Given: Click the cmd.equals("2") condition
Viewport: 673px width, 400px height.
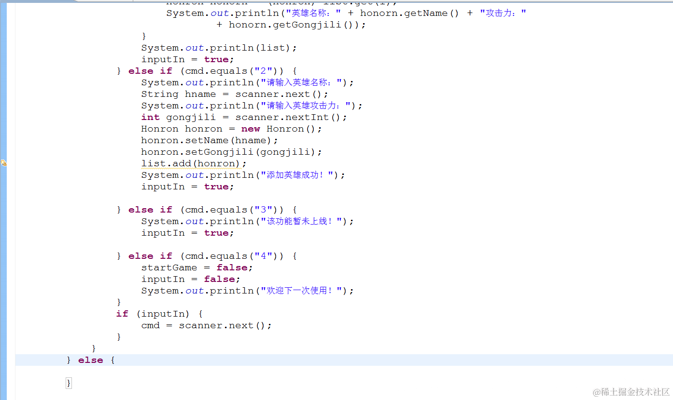Looking at the screenshot, I should click(x=232, y=71).
